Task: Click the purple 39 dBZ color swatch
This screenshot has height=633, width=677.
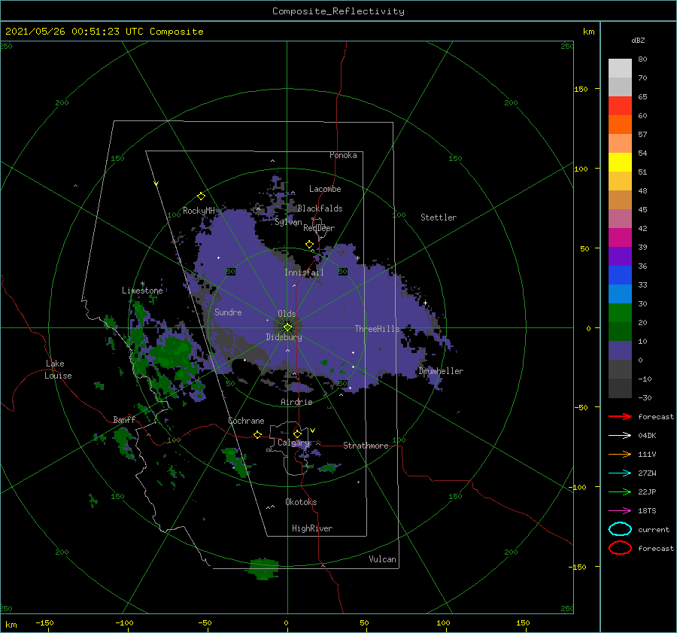Action: click(620, 256)
